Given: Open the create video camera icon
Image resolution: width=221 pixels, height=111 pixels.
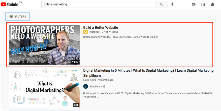Looking at the screenshot, I should (x=194, y=4).
